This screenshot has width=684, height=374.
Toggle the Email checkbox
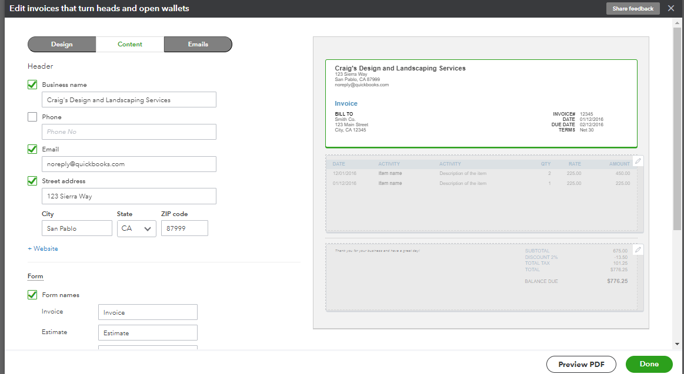tap(32, 149)
